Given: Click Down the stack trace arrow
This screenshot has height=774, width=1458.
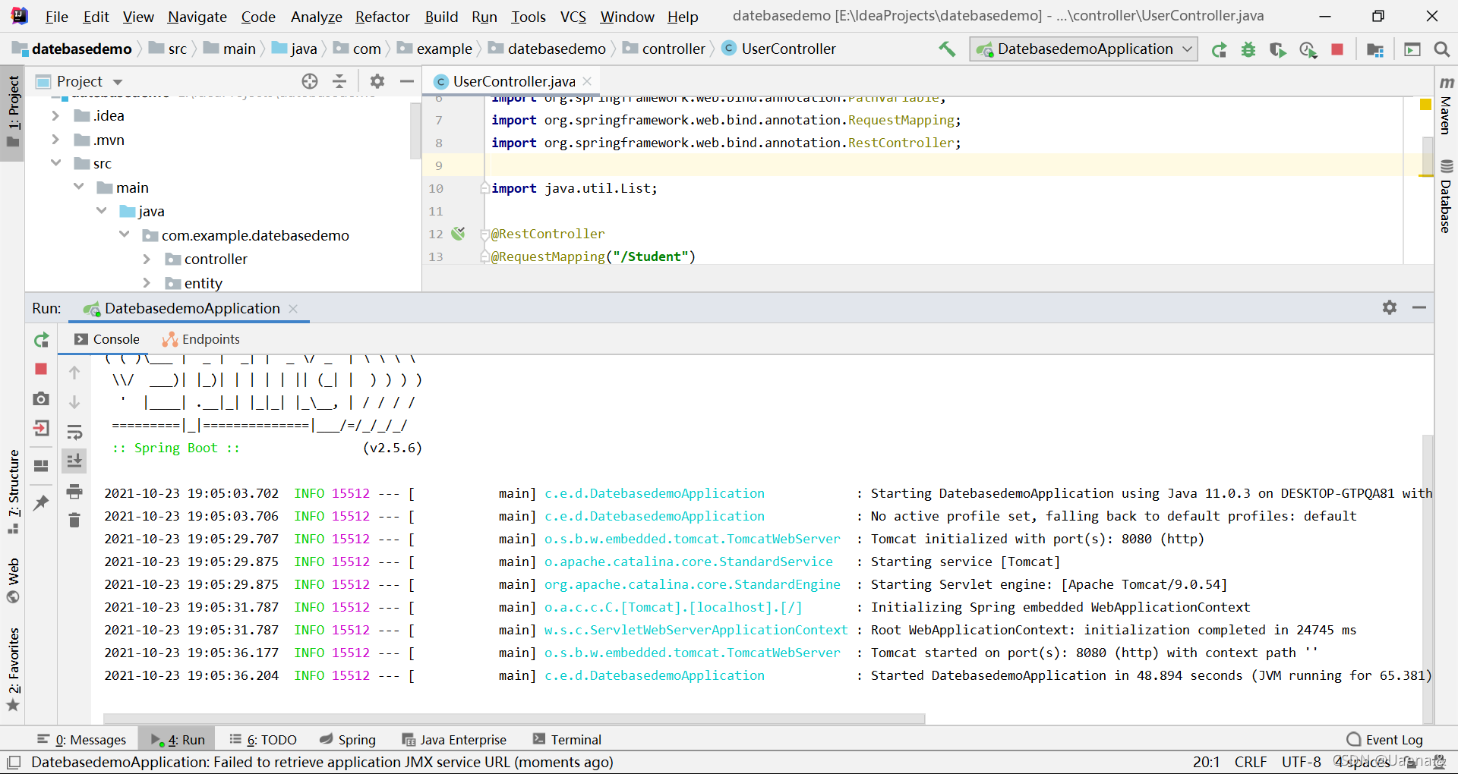Looking at the screenshot, I should tap(74, 402).
